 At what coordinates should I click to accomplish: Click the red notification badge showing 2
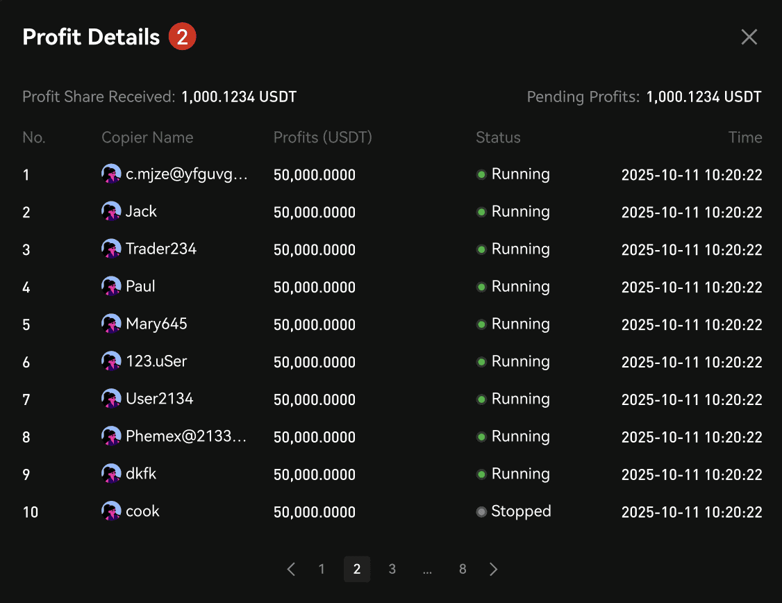183,37
